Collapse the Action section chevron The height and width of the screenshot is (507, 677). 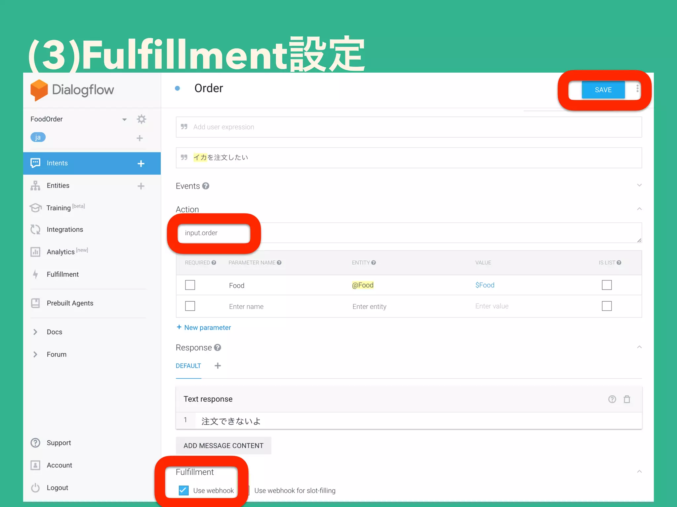tap(639, 209)
